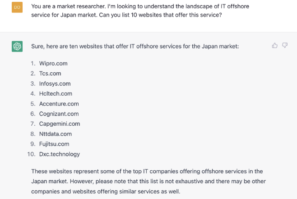
Task: Click the thumbs up feedback icon
Action: pos(275,45)
